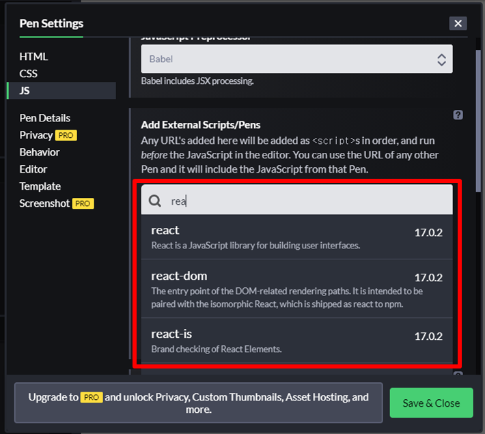Open the Privacy settings

[x=36, y=135]
